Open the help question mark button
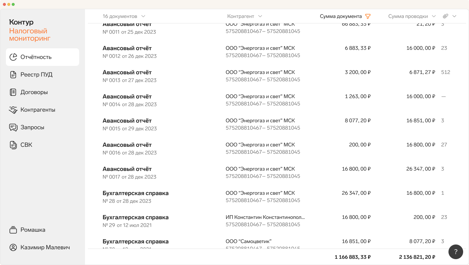Image resolution: width=469 pixels, height=265 pixels. tap(456, 252)
